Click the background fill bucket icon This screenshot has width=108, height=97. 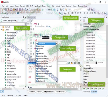pos(105,13)
